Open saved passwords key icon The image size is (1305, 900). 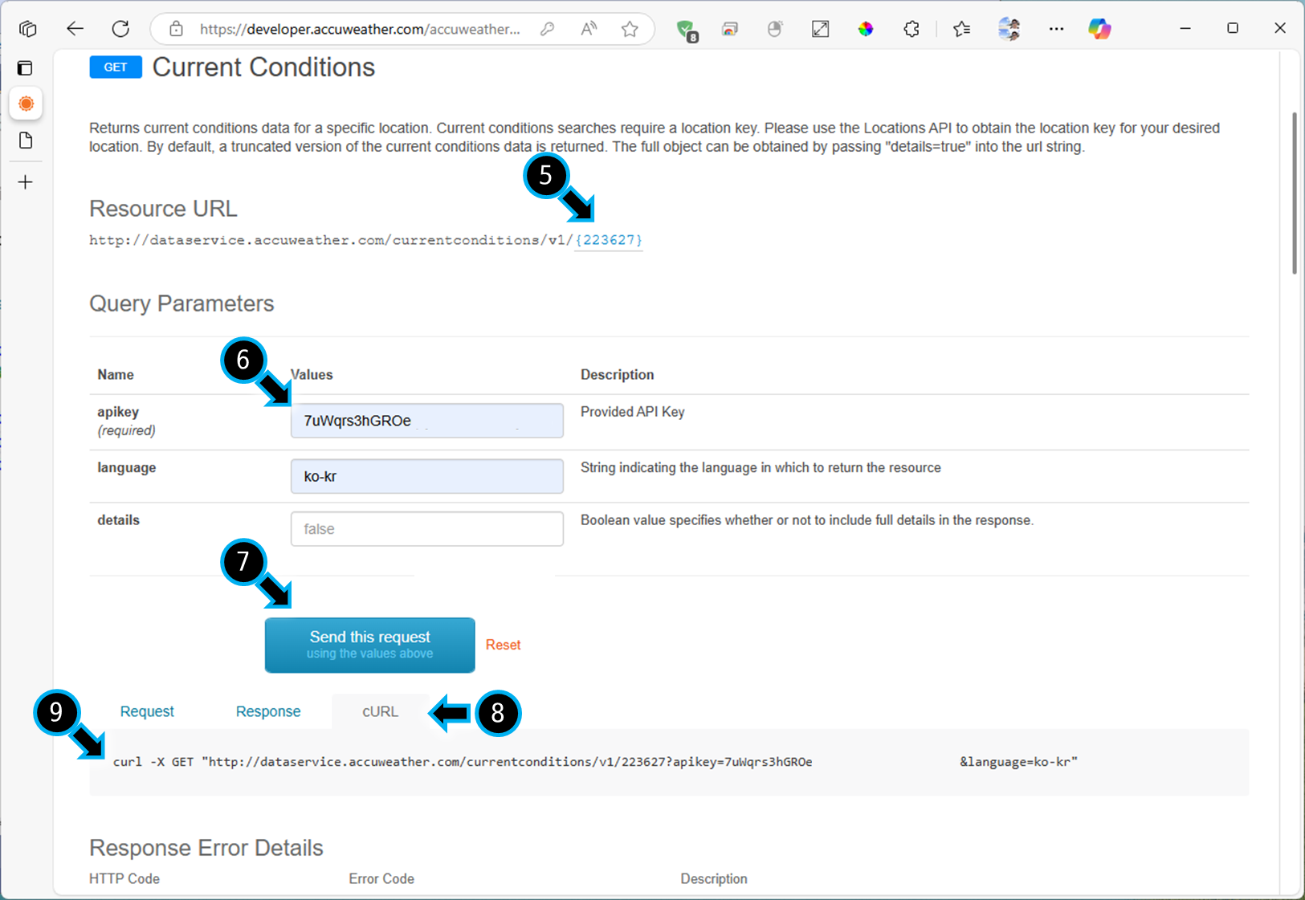coord(547,29)
